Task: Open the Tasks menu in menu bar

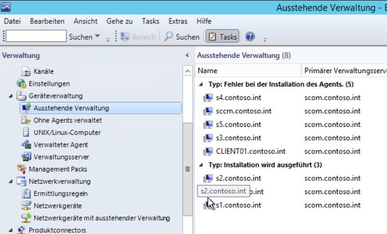Action: [150, 21]
